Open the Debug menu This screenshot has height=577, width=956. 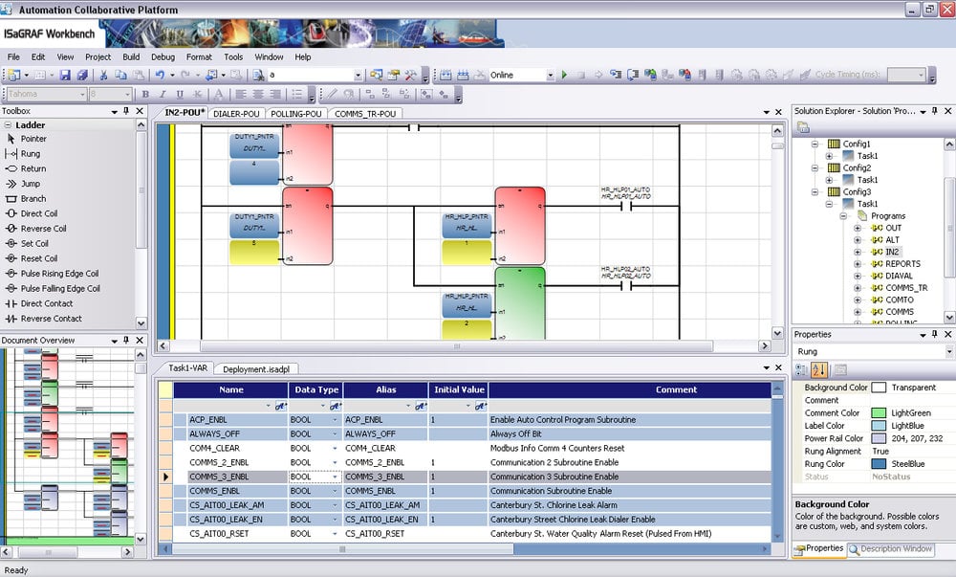[x=163, y=56]
